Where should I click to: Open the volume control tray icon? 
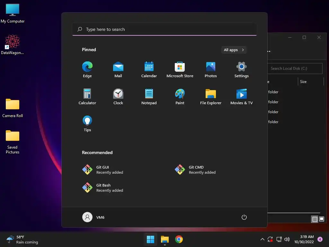[287, 239]
